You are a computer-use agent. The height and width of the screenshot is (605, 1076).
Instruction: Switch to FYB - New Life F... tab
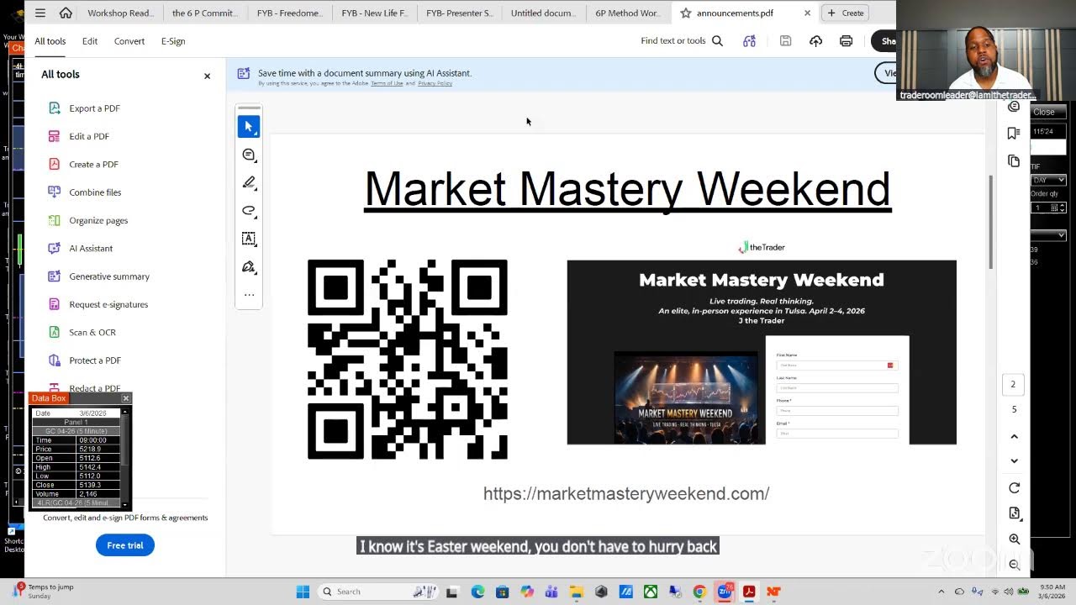click(374, 13)
